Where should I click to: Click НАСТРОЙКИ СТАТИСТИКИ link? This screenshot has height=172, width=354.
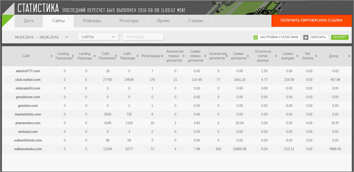coord(279,37)
